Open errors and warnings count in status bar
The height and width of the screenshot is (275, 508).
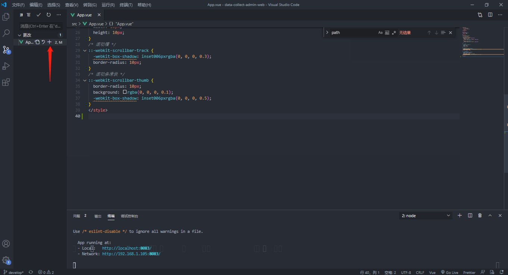pos(46,272)
